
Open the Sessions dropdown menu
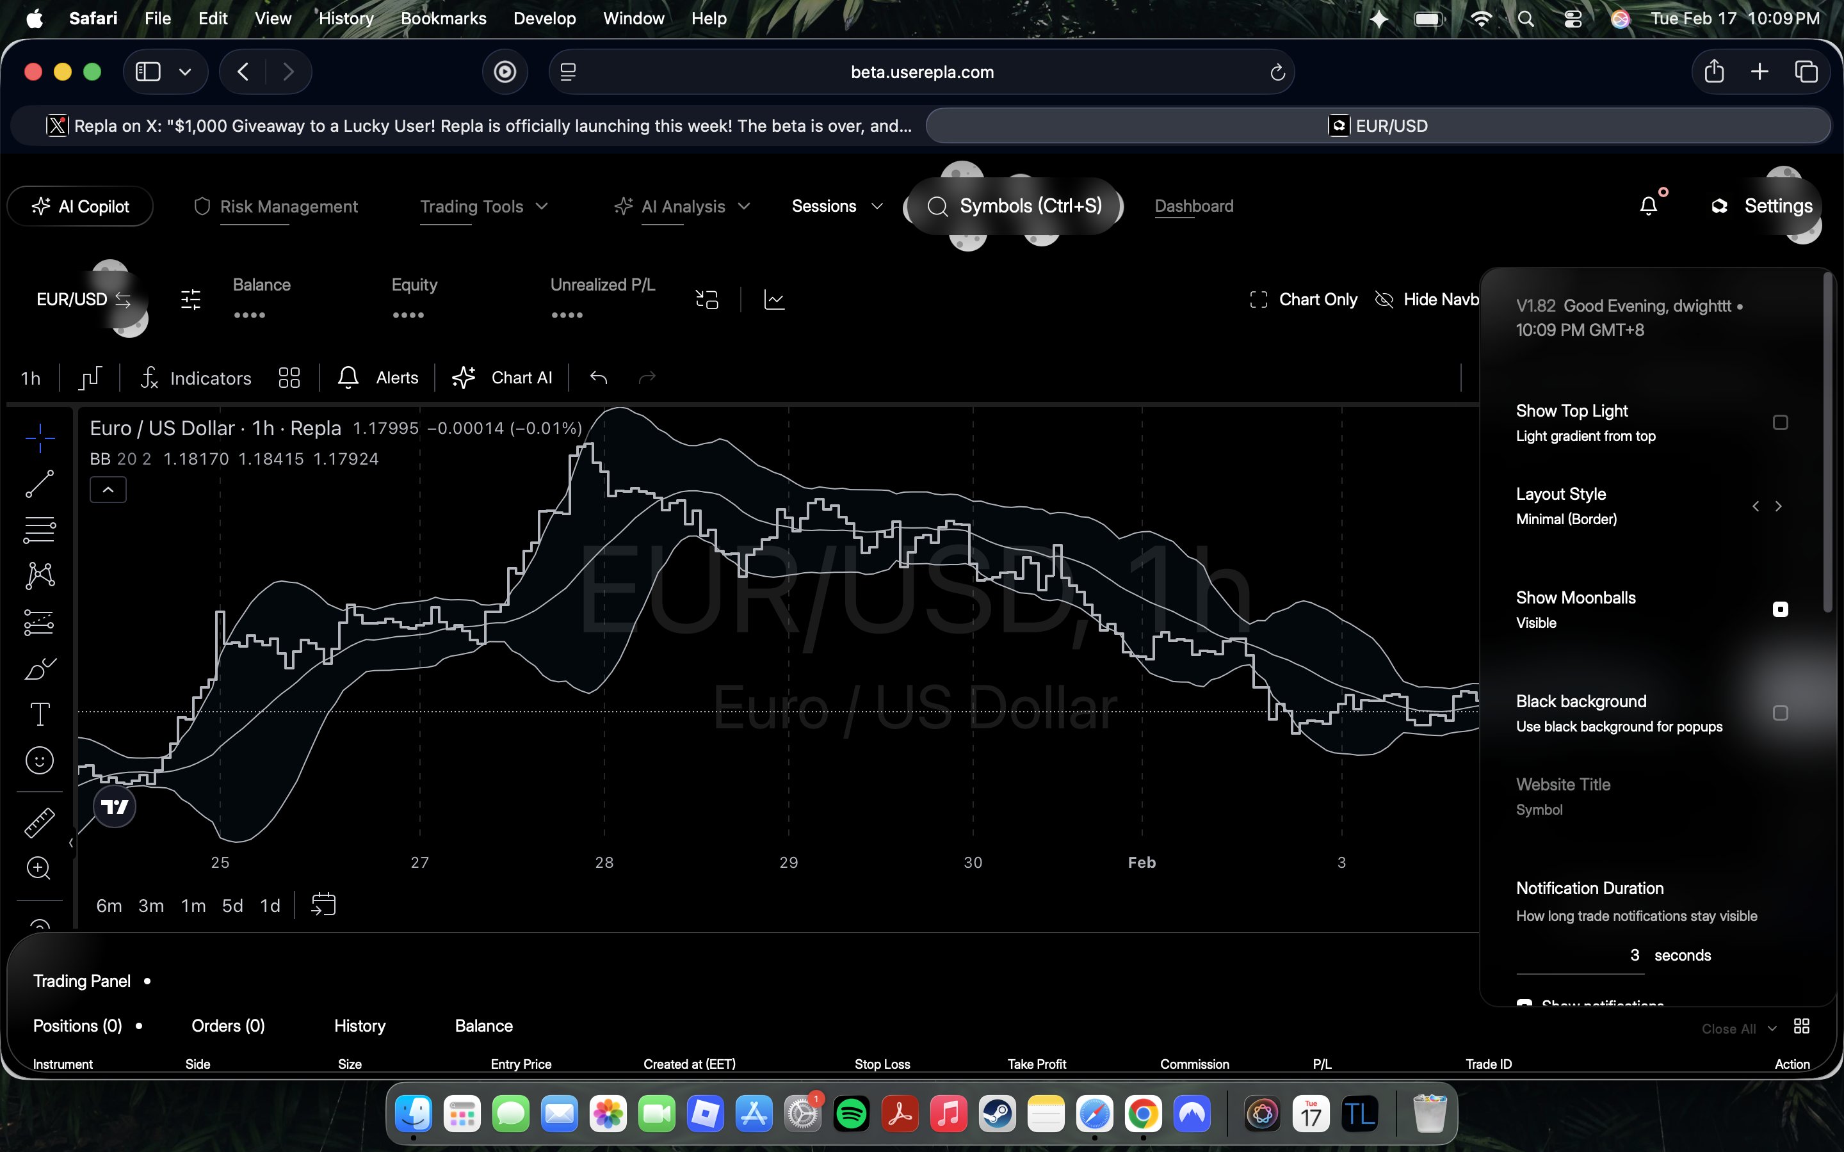click(837, 207)
